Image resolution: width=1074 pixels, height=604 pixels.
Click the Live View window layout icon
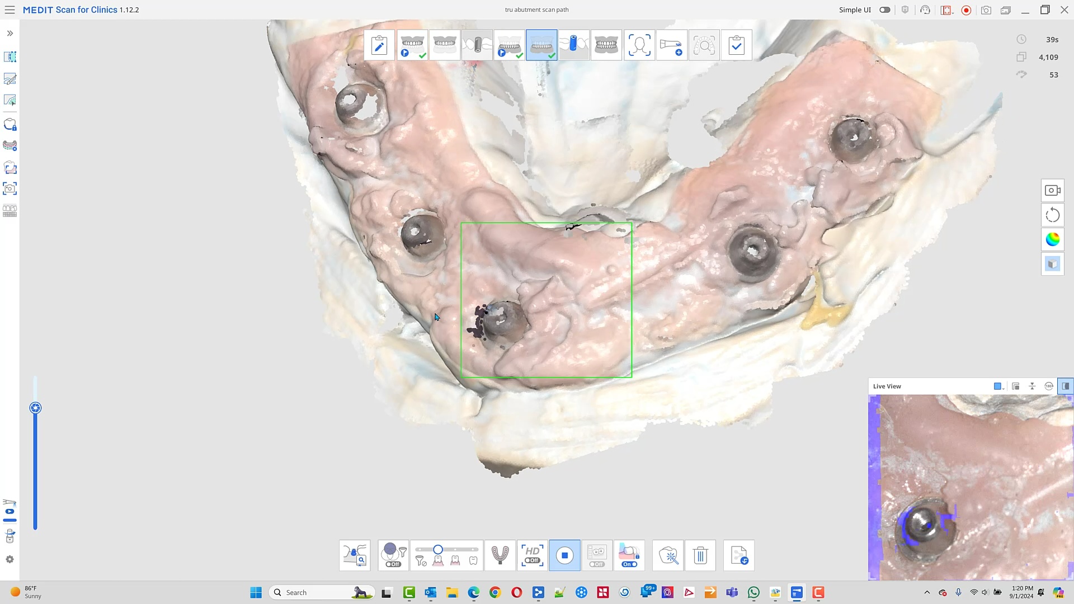[1016, 386]
